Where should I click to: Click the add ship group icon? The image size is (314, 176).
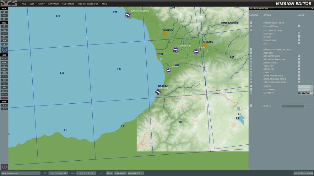coord(4,66)
